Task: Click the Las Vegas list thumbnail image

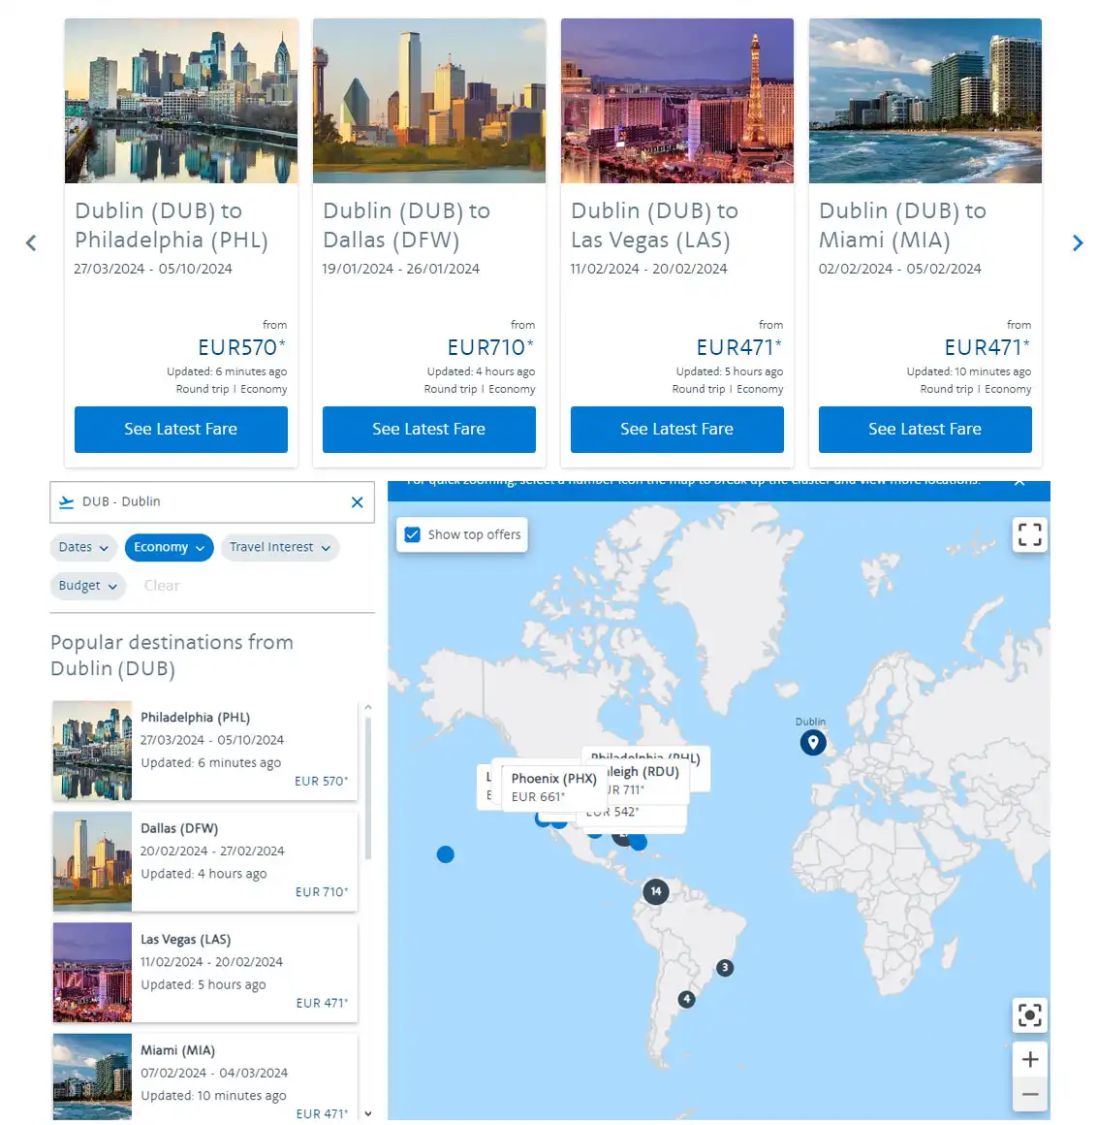Action: (x=92, y=972)
